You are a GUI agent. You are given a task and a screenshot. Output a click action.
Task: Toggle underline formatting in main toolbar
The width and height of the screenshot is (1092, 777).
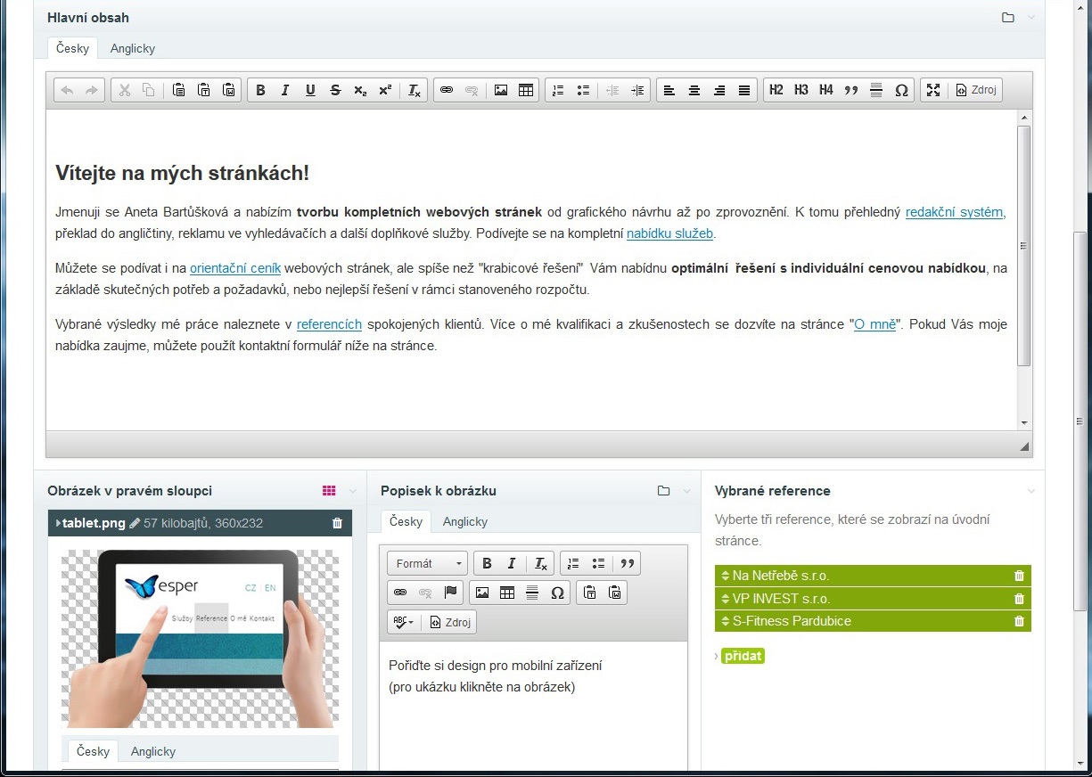(310, 90)
